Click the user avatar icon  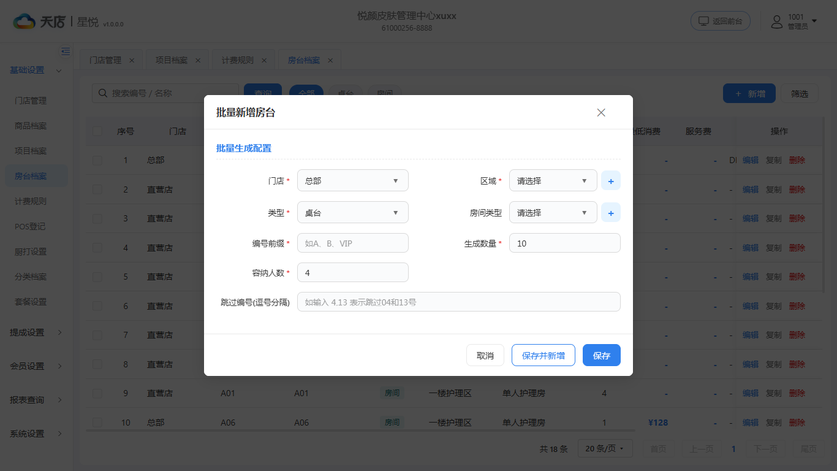coord(777,21)
